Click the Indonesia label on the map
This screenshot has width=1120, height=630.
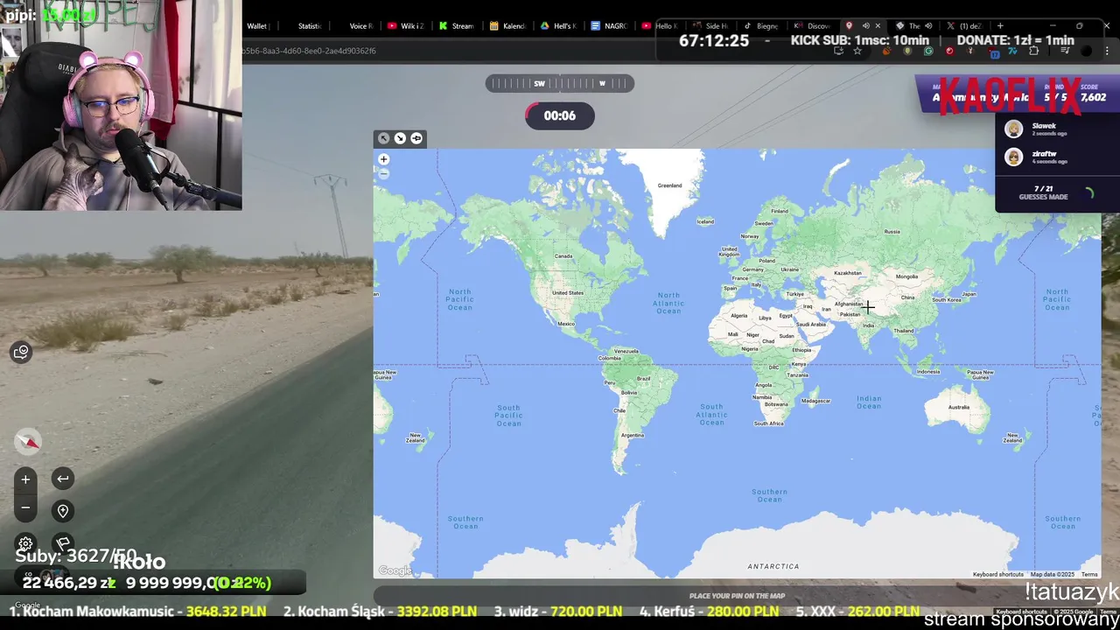927,372
